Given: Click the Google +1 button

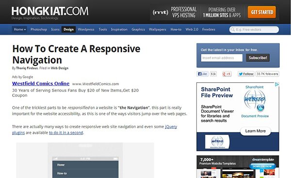Looking at the screenshot, I should point(227,74).
